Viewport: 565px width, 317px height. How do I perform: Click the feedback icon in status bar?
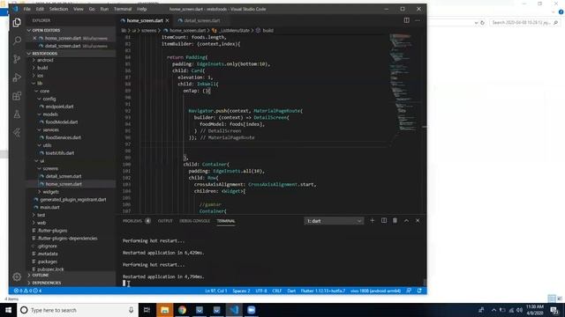coord(409,291)
